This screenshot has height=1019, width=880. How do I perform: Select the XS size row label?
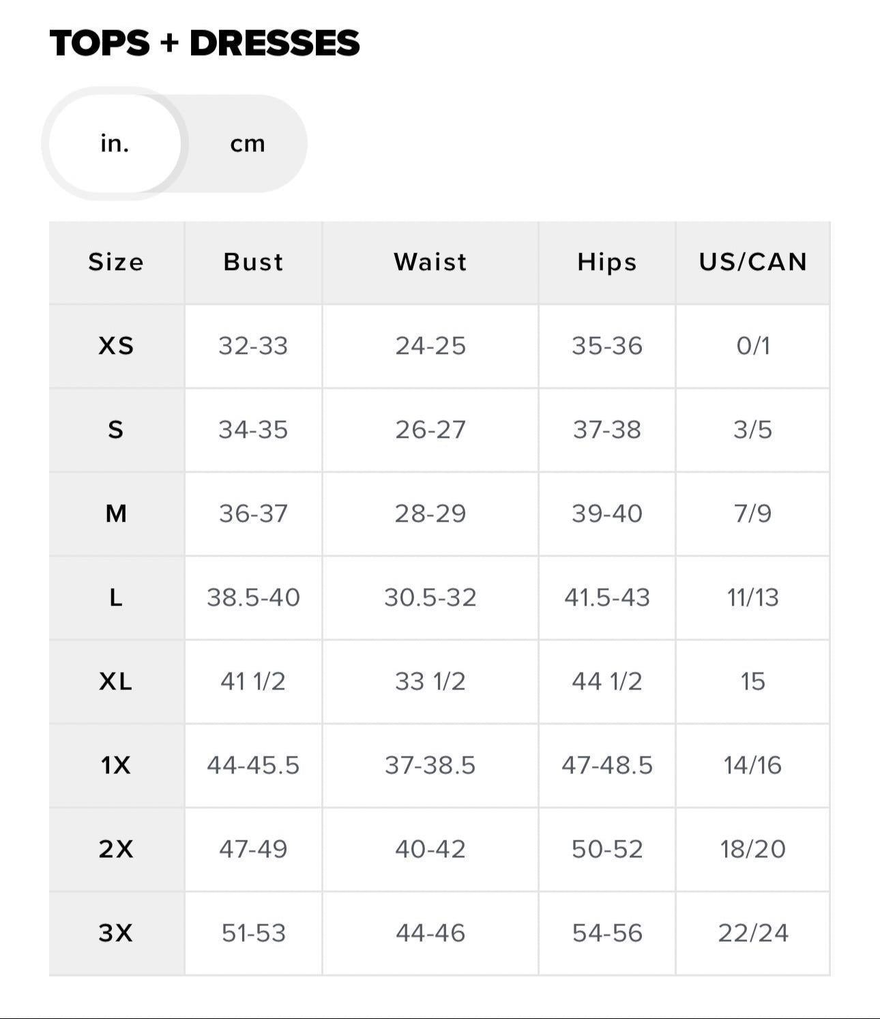pos(116,346)
